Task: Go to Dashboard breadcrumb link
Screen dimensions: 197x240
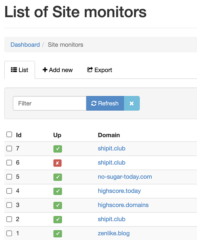Action: click(25, 45)
